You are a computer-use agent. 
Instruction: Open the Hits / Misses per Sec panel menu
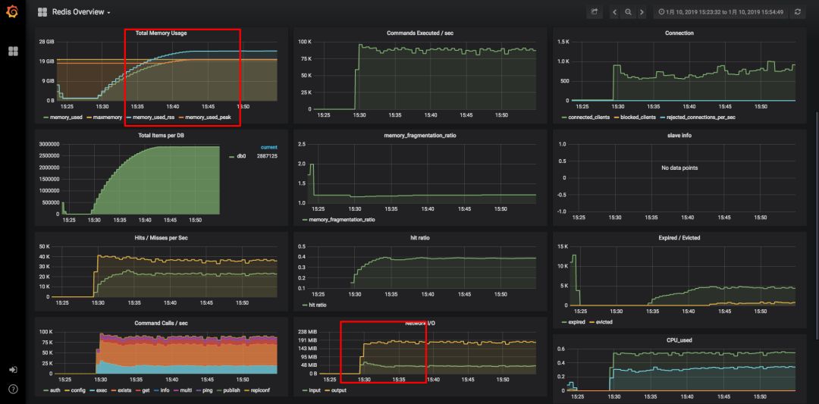tap(161, 237)
